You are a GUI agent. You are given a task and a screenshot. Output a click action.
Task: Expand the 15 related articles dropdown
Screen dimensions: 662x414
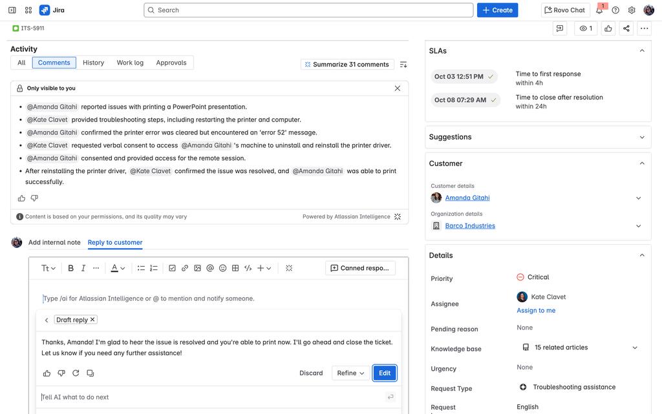point(635,348)
